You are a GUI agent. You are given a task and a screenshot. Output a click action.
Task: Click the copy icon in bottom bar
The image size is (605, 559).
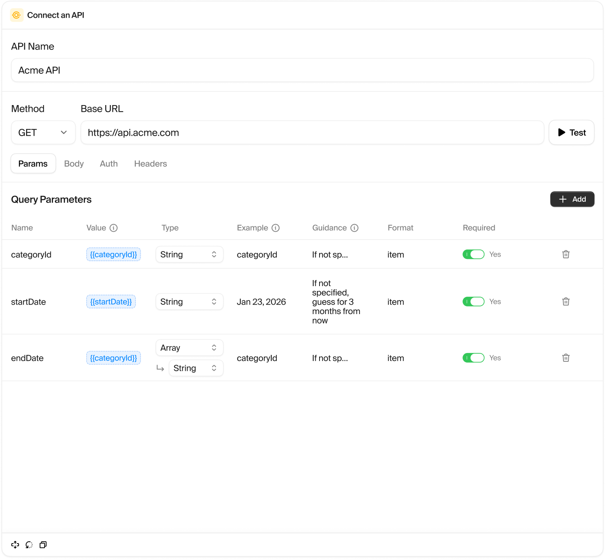(x=43, y=545)
